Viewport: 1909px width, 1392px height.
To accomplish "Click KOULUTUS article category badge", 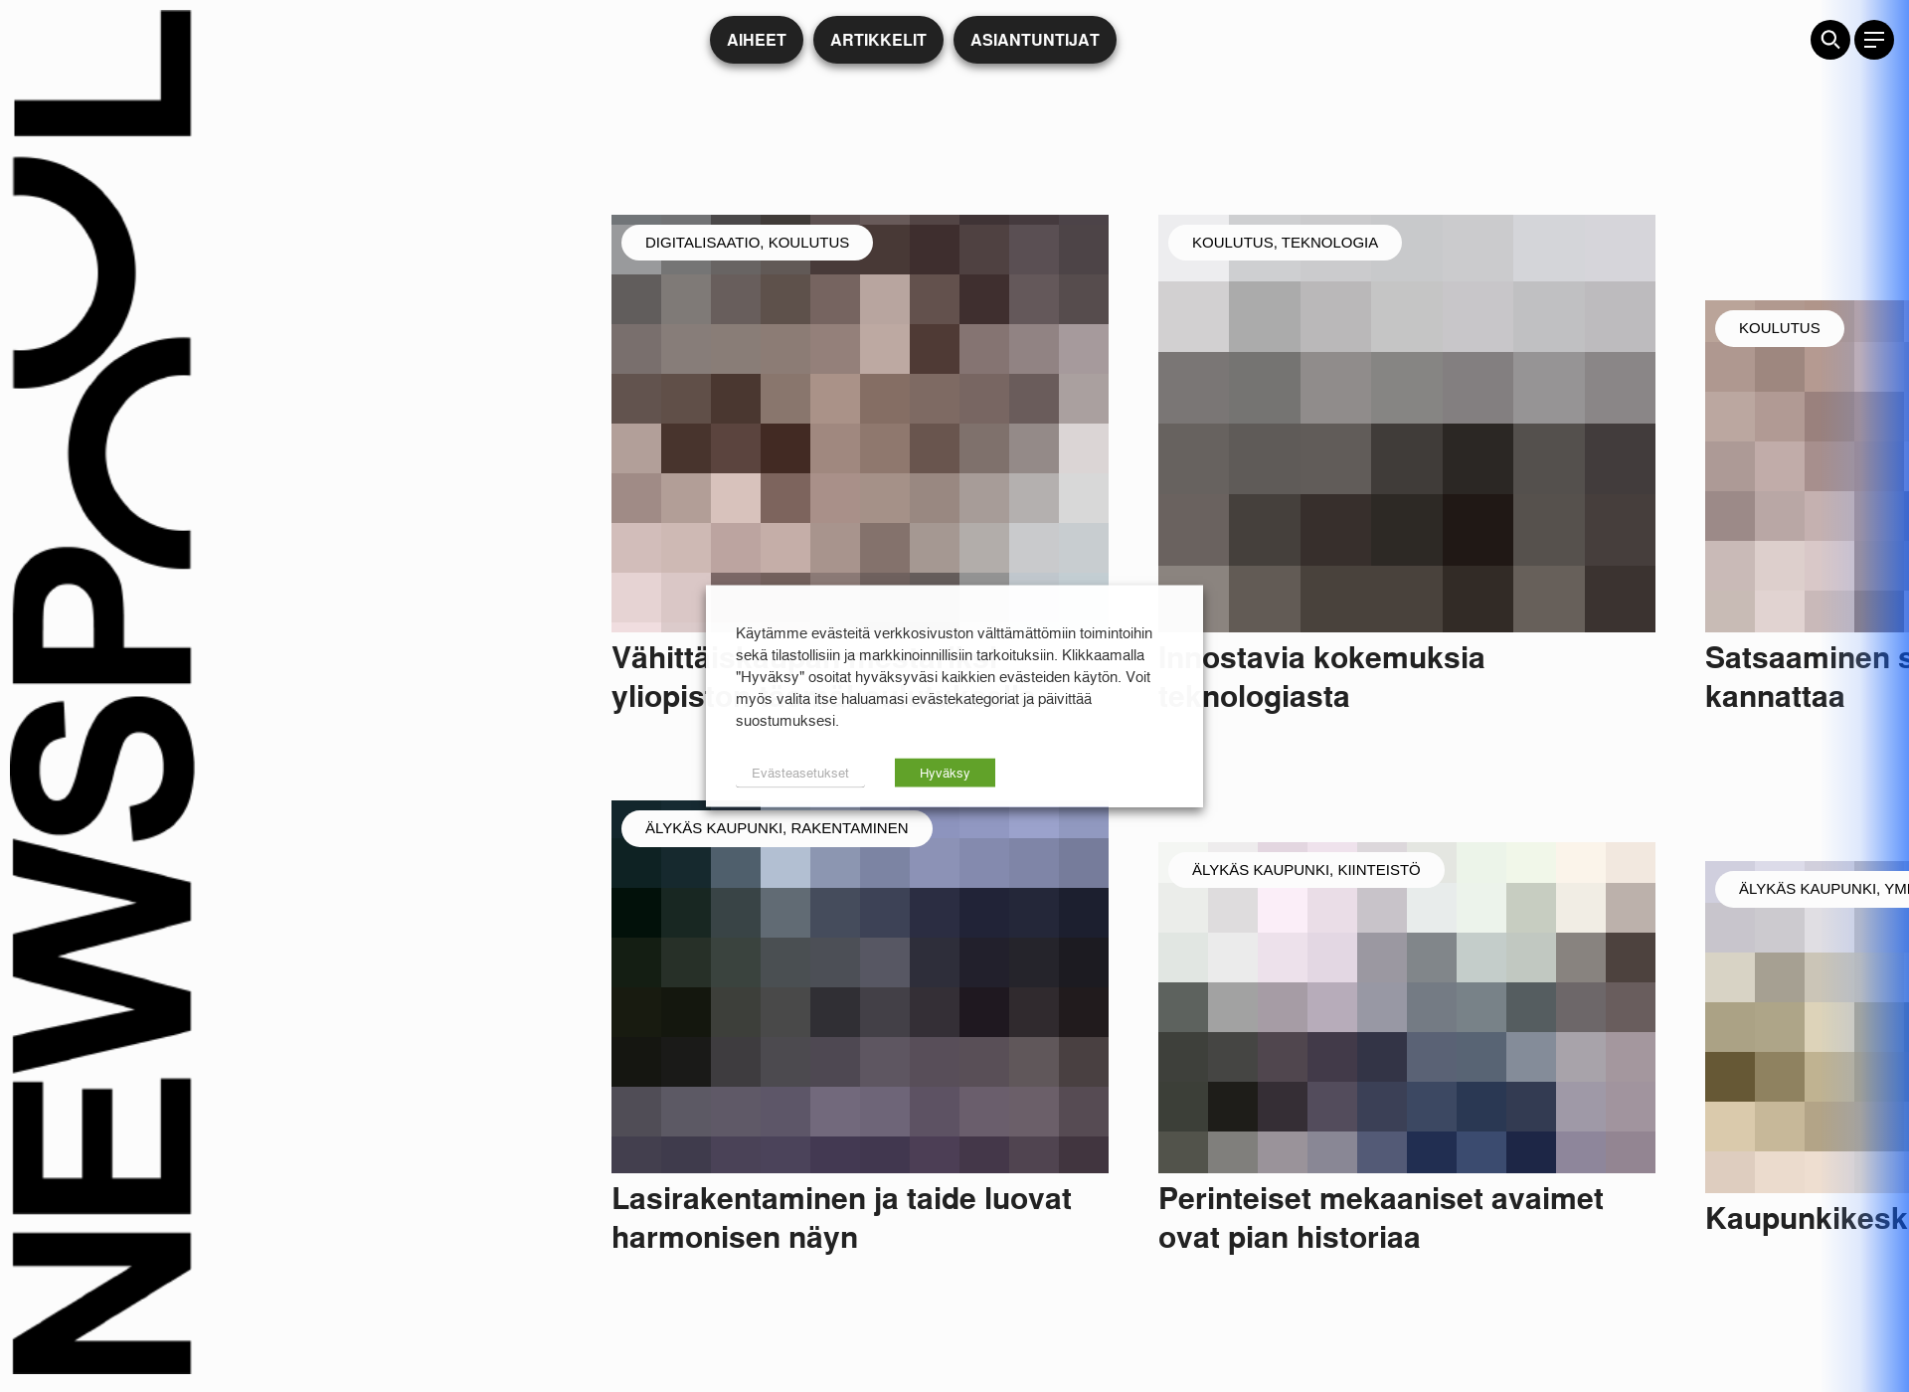I will coord(1777,327).
